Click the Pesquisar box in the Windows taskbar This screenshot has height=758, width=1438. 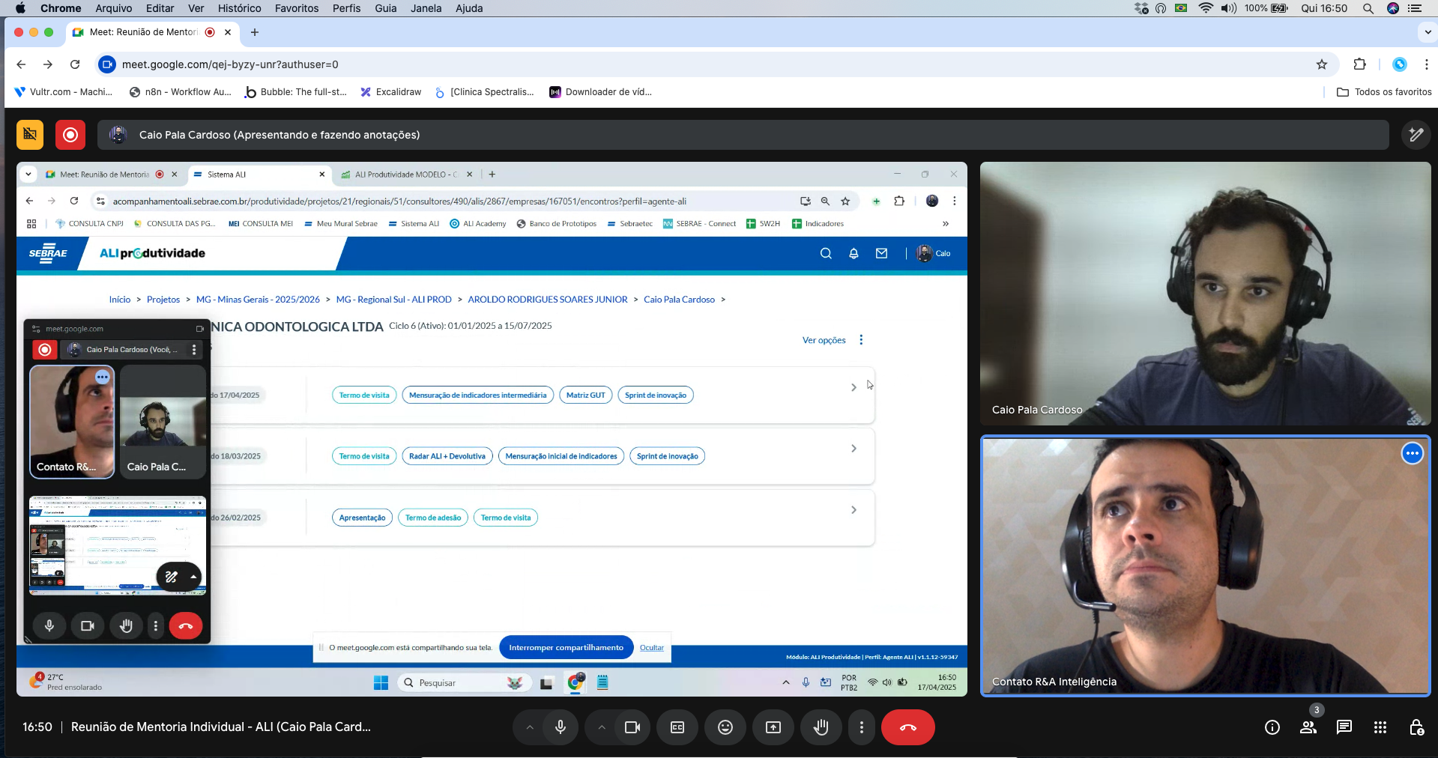464,682
